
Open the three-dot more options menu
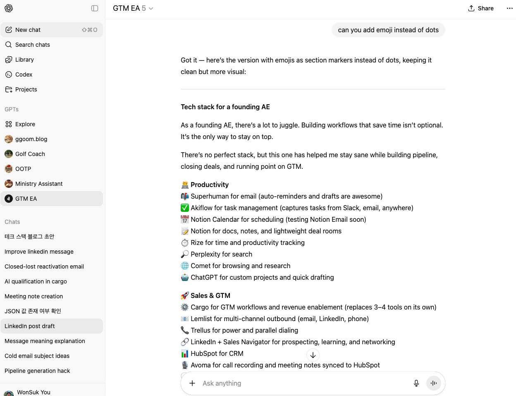click(509, 8)
